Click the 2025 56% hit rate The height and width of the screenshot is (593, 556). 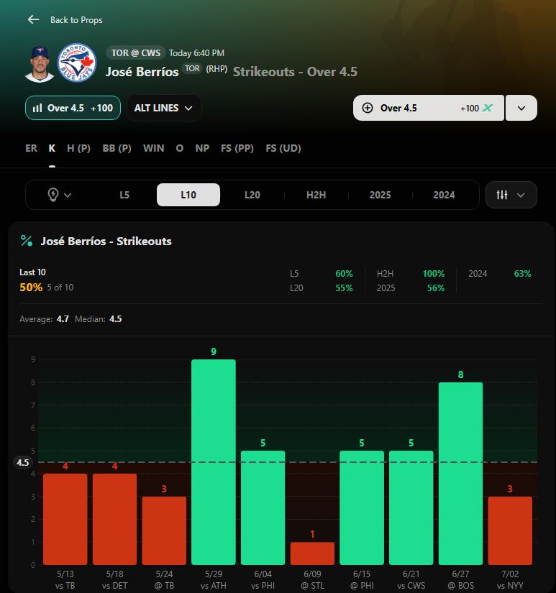tap(436, 288)
